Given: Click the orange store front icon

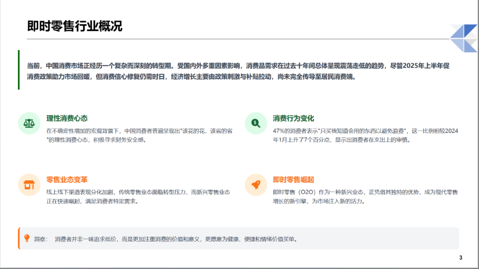Looking at the screenshot, I should 29,185.
